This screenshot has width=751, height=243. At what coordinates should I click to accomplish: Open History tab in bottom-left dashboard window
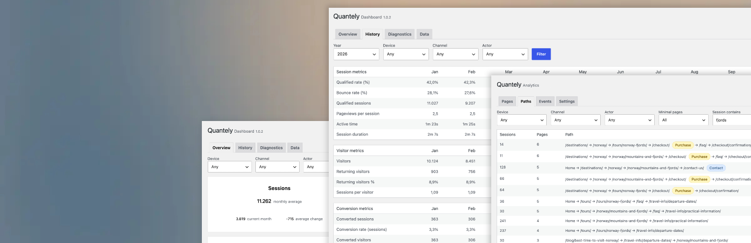click(245, 148)
